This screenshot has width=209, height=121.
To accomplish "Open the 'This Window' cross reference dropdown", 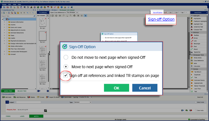I will coord(77,13).
